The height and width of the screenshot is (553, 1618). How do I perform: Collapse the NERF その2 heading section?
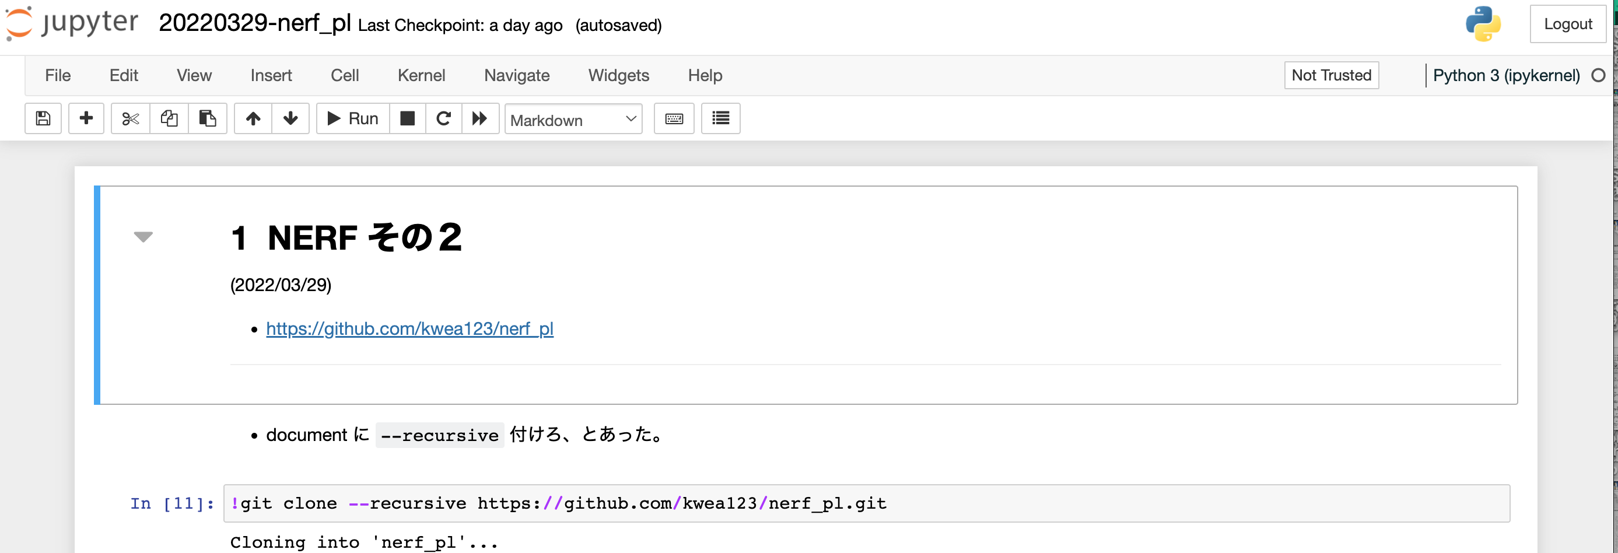click(x=143, y=237)
